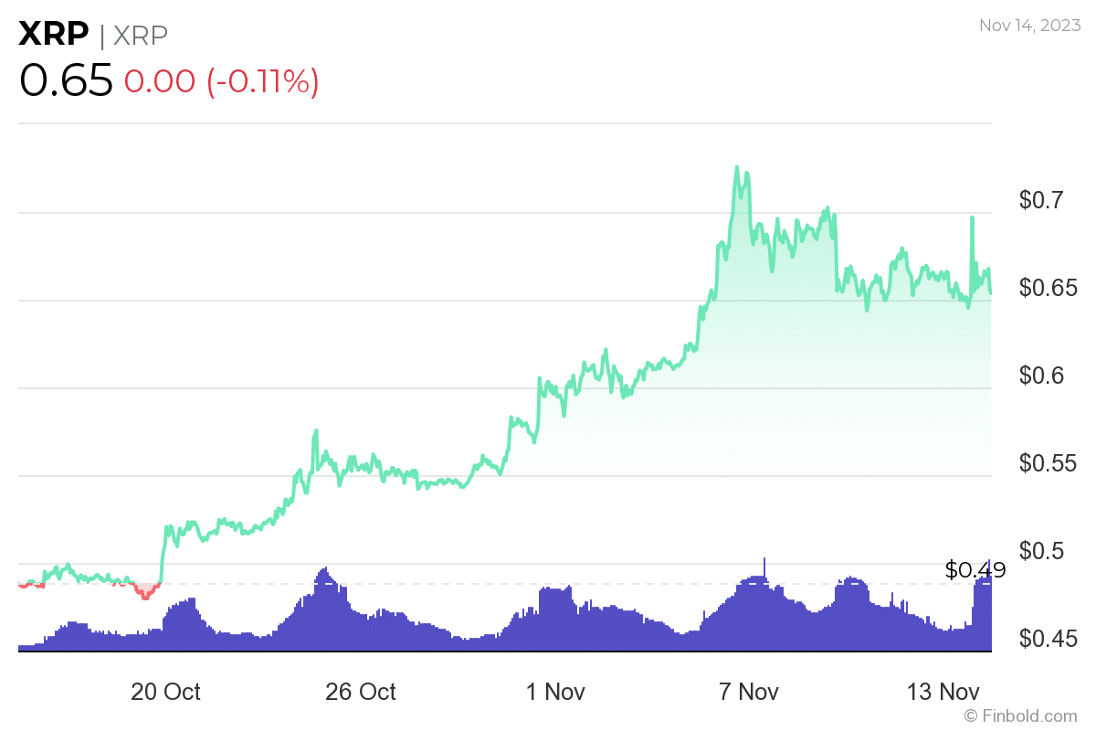Click the red -0.11% price change
Viewport: 1096px width, 731px height.
tap(263, 80)
